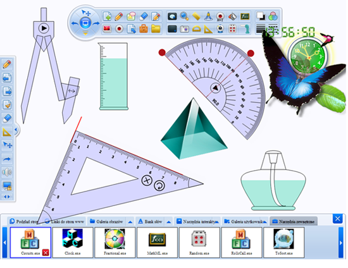Open the RGB color circles picker
The image size is (348, 268).
pyautogui.click(x=273, y=16)
